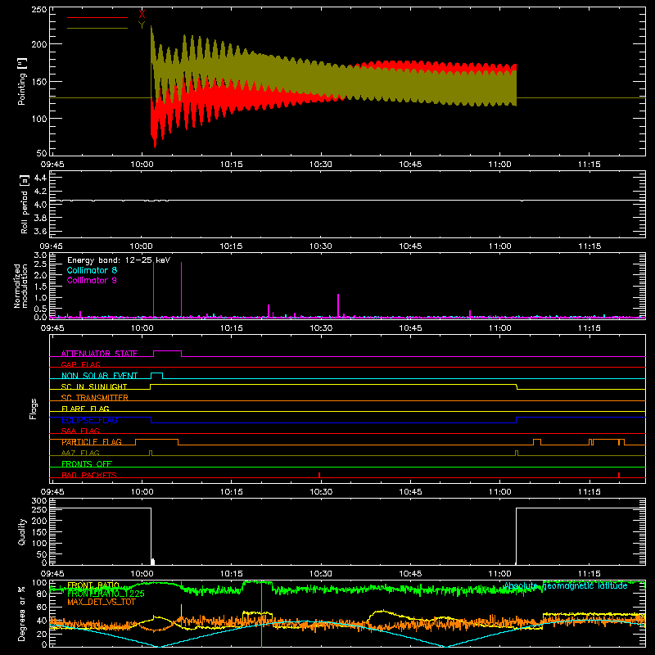
Task: Click 10:45 time label under modulation plot
Action: (x=411, y=328)
